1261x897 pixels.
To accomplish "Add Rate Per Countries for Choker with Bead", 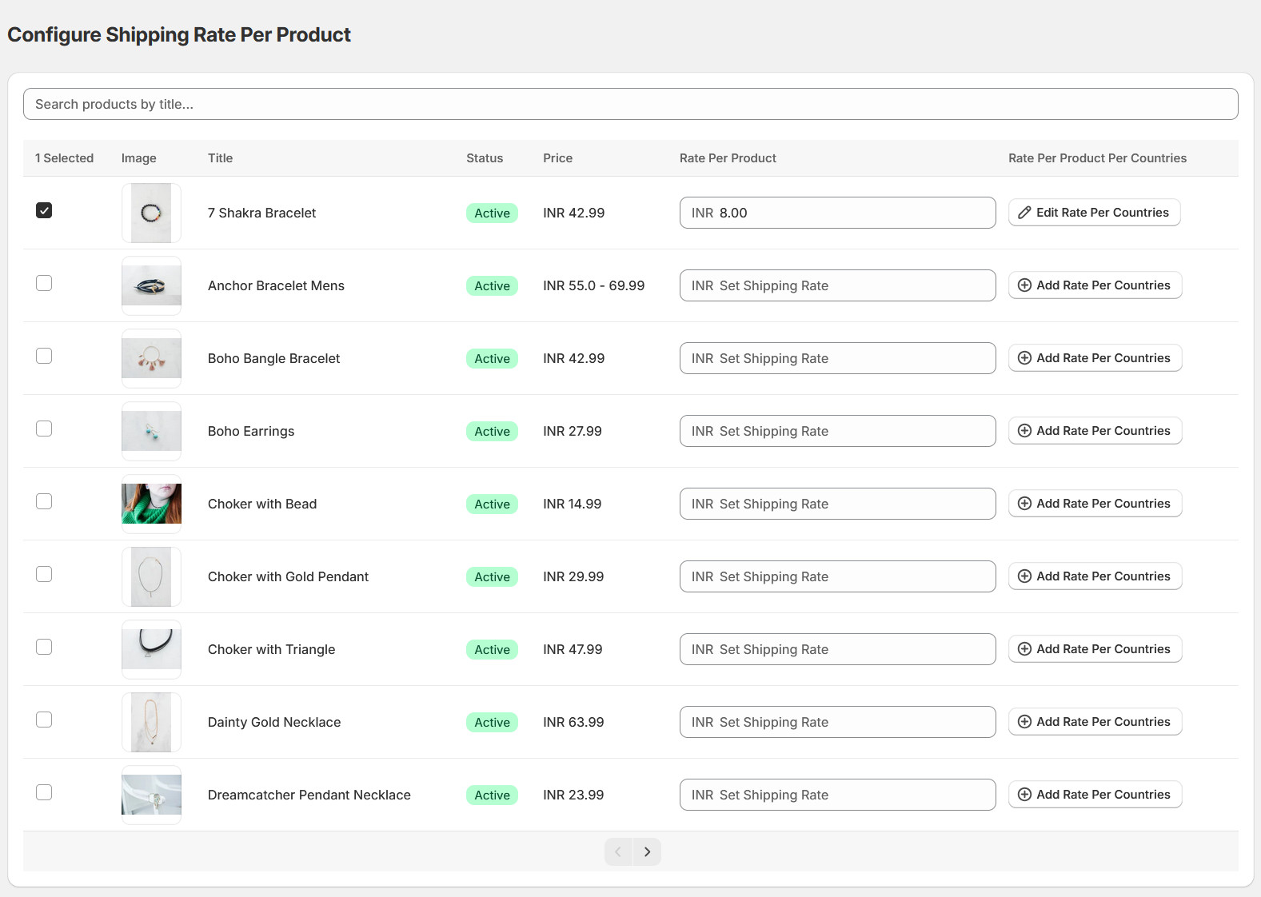I will [x=1095, y=504].
